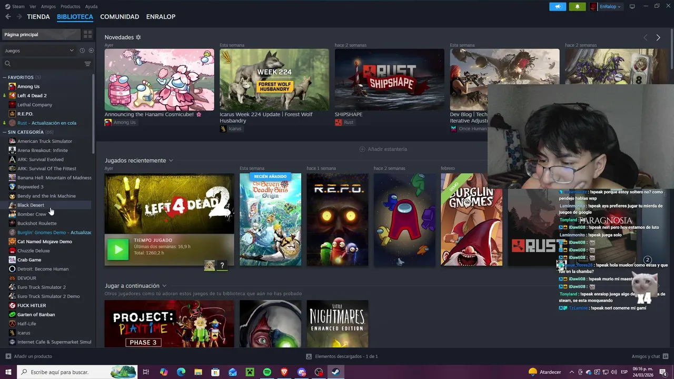Screen dimensions: 674x379
Task: Switch to the TIENDA tab
Action: 38,17
